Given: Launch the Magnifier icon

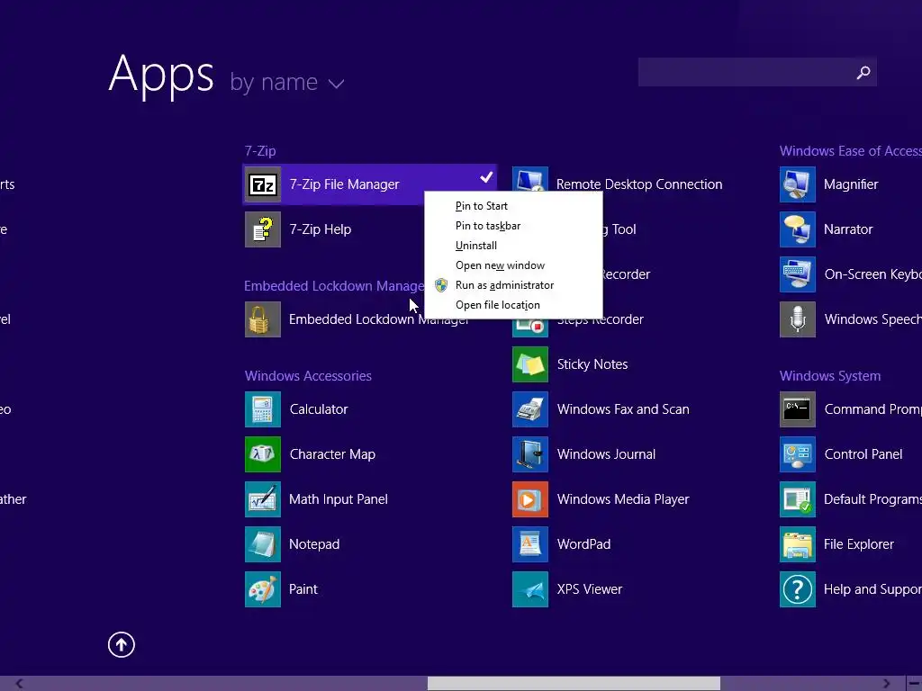Looking at the screenshot, I should (798, 184).
